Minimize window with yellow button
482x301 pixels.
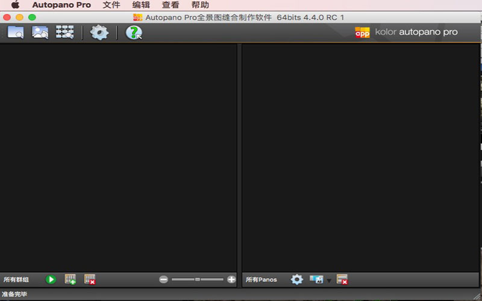click(19, 17)
